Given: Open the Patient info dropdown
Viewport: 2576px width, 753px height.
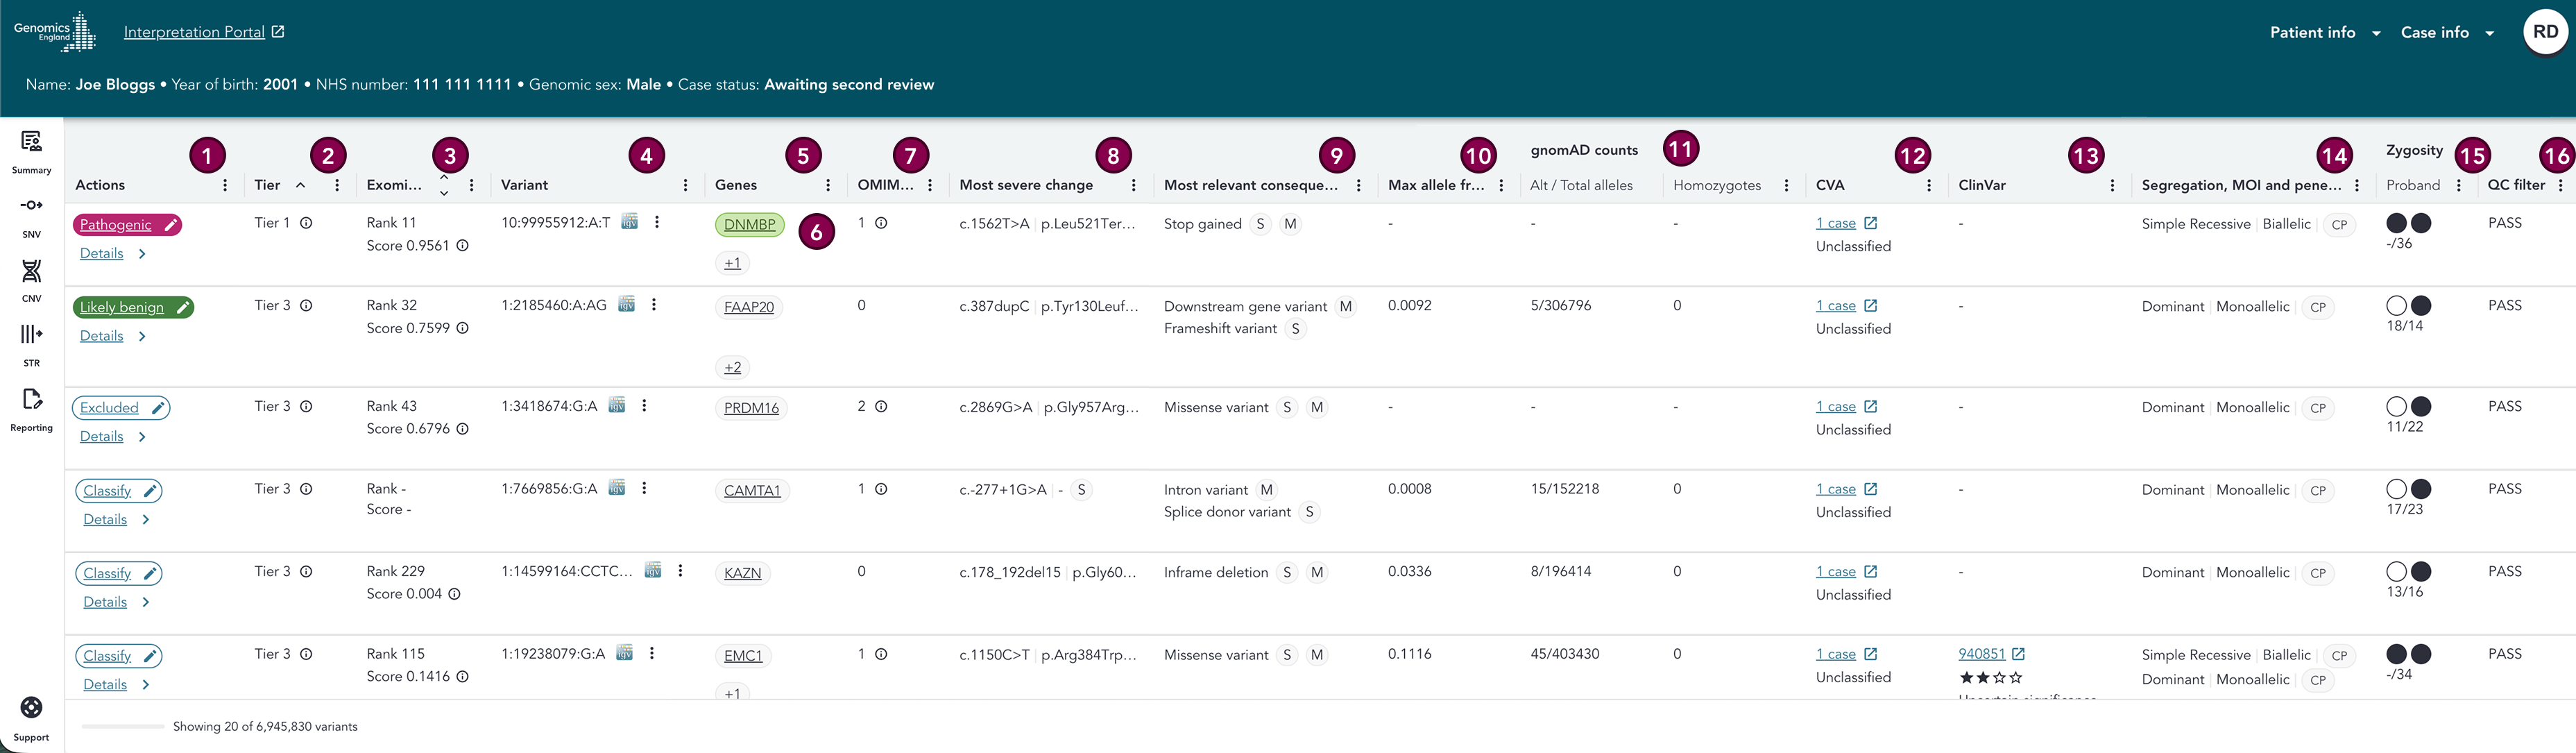Looking at the screenshot, I should [2324, 32].
